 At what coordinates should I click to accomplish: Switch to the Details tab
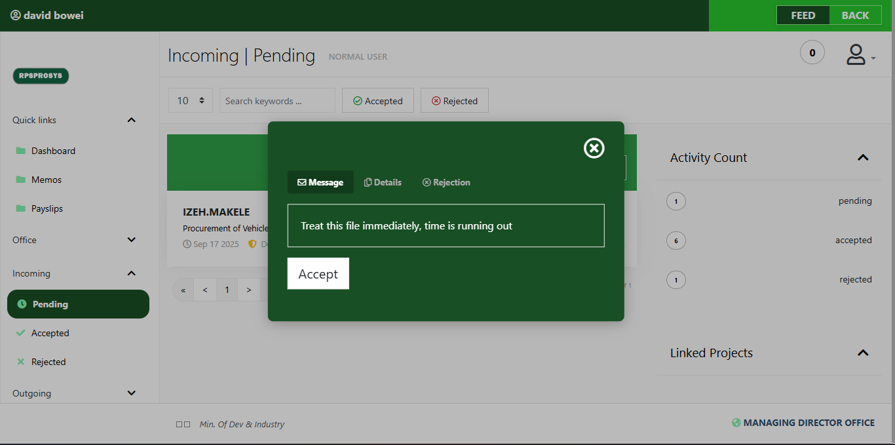383,182
